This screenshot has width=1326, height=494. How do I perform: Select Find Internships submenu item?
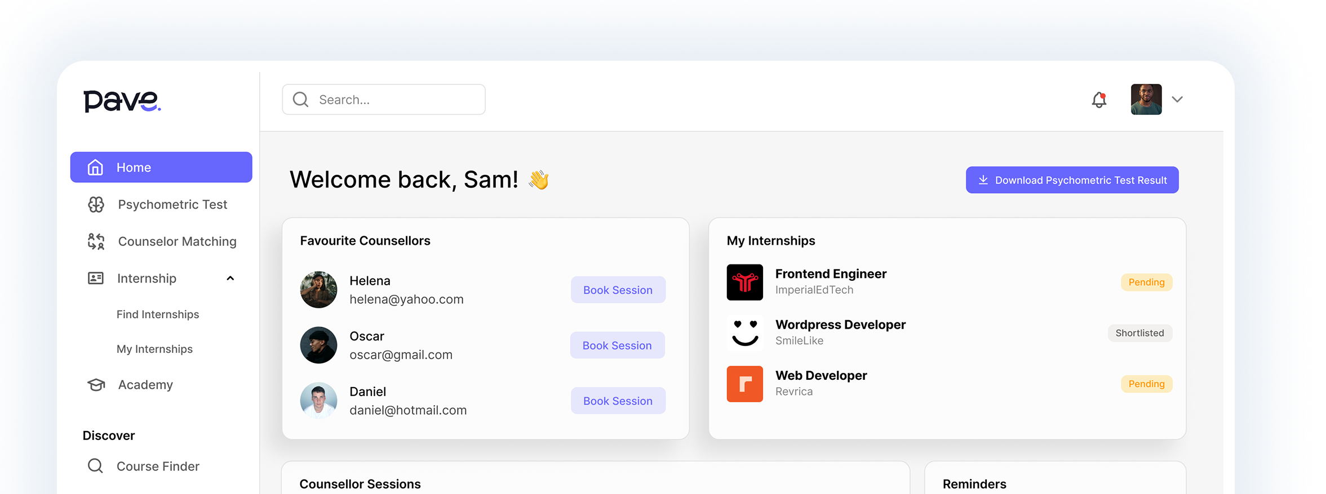(158, 315)
